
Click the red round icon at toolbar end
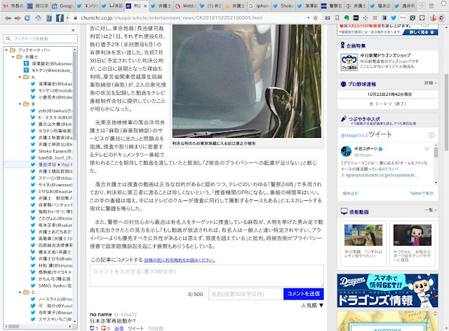click(x=441, y=18)
